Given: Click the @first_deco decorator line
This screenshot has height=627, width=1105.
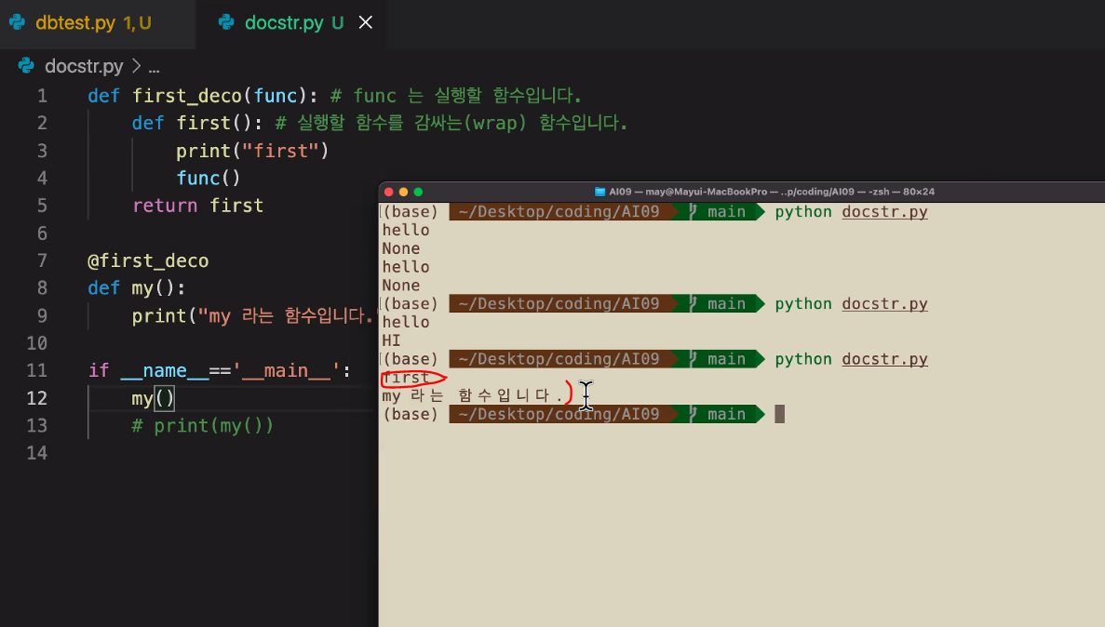Looking at the screenshot, I should point(148,260).
